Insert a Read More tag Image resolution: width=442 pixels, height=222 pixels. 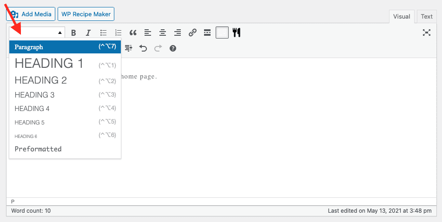[x=207, y=33]
